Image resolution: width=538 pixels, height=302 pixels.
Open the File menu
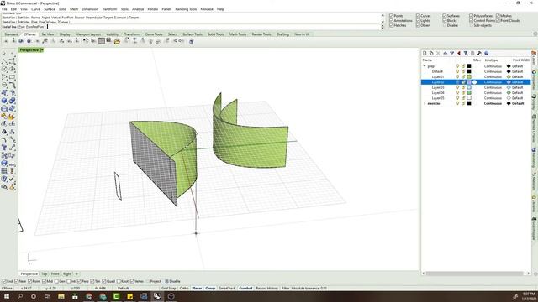(4, 9)
